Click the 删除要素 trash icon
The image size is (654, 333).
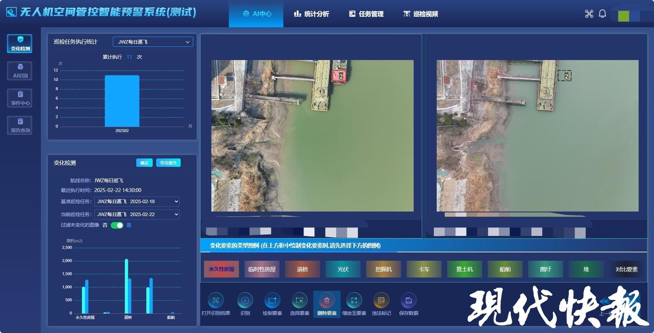point(327,301)
